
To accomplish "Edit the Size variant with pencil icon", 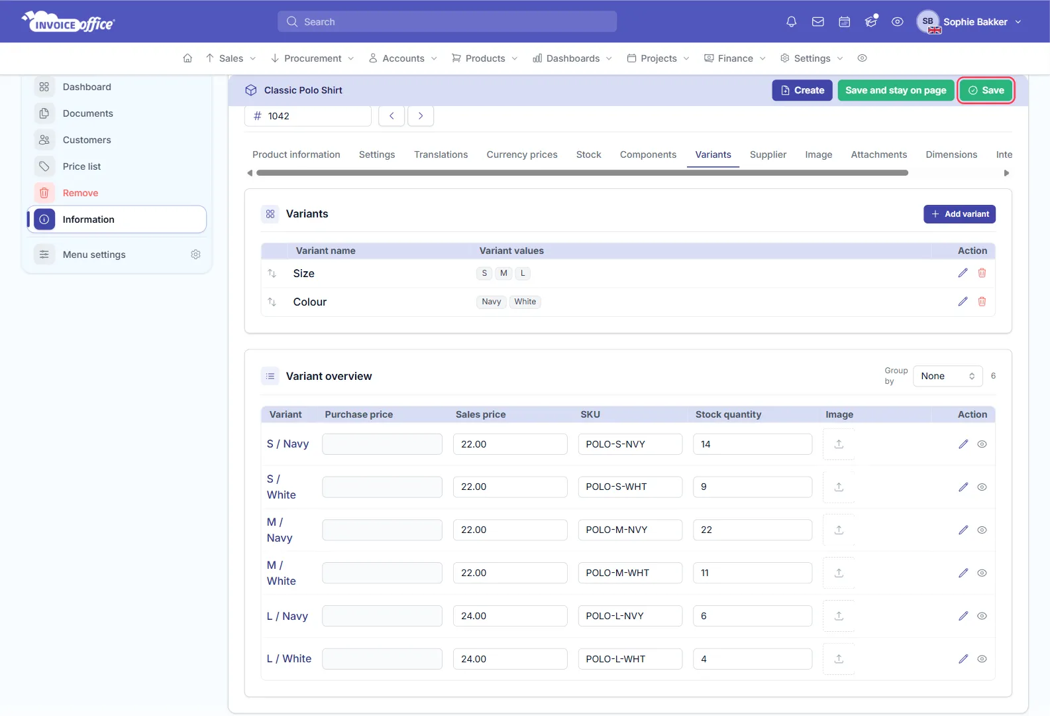I will [x=963, y=273].
